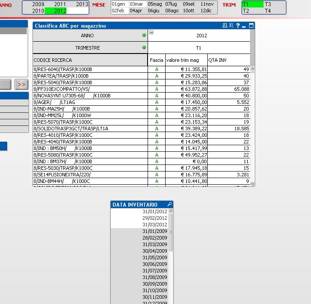
Task: Collapse the 2012 pivot column group
Action: [151, 32]
